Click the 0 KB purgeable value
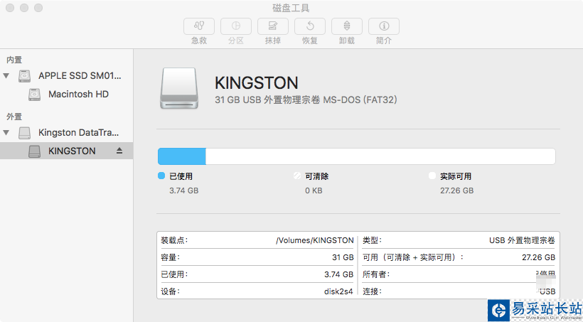The width and height of the screenshot is (583, 322). [x=314, y=190]
